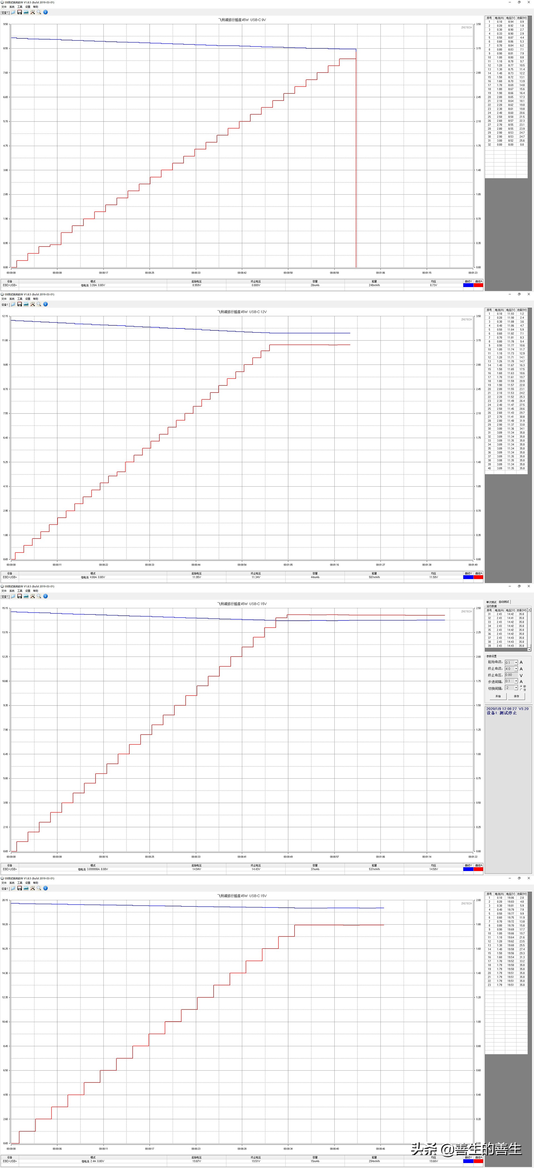Click the 终止电压 0.80 input field
Screen dimensions: 534x1168
[511, 675]
